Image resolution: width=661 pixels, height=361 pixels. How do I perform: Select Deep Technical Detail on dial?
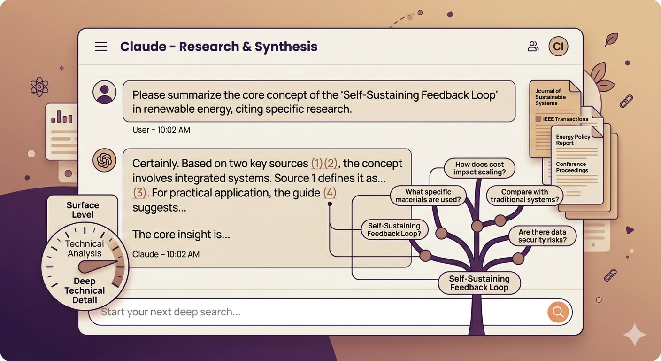pyautogui.click(x=85, y=290)
